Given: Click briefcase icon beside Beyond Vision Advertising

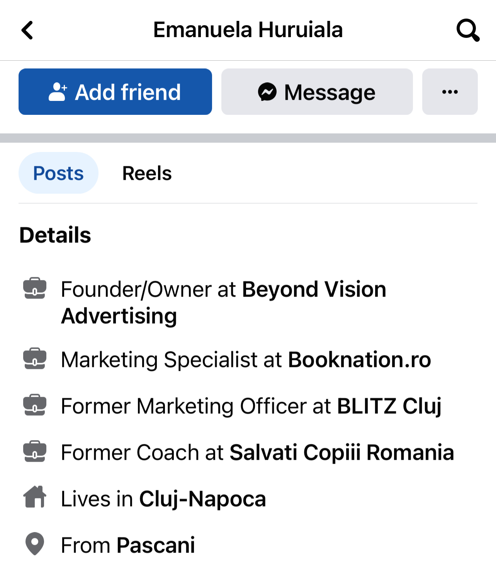Looking at the screenshot, I should click(35, 288).
